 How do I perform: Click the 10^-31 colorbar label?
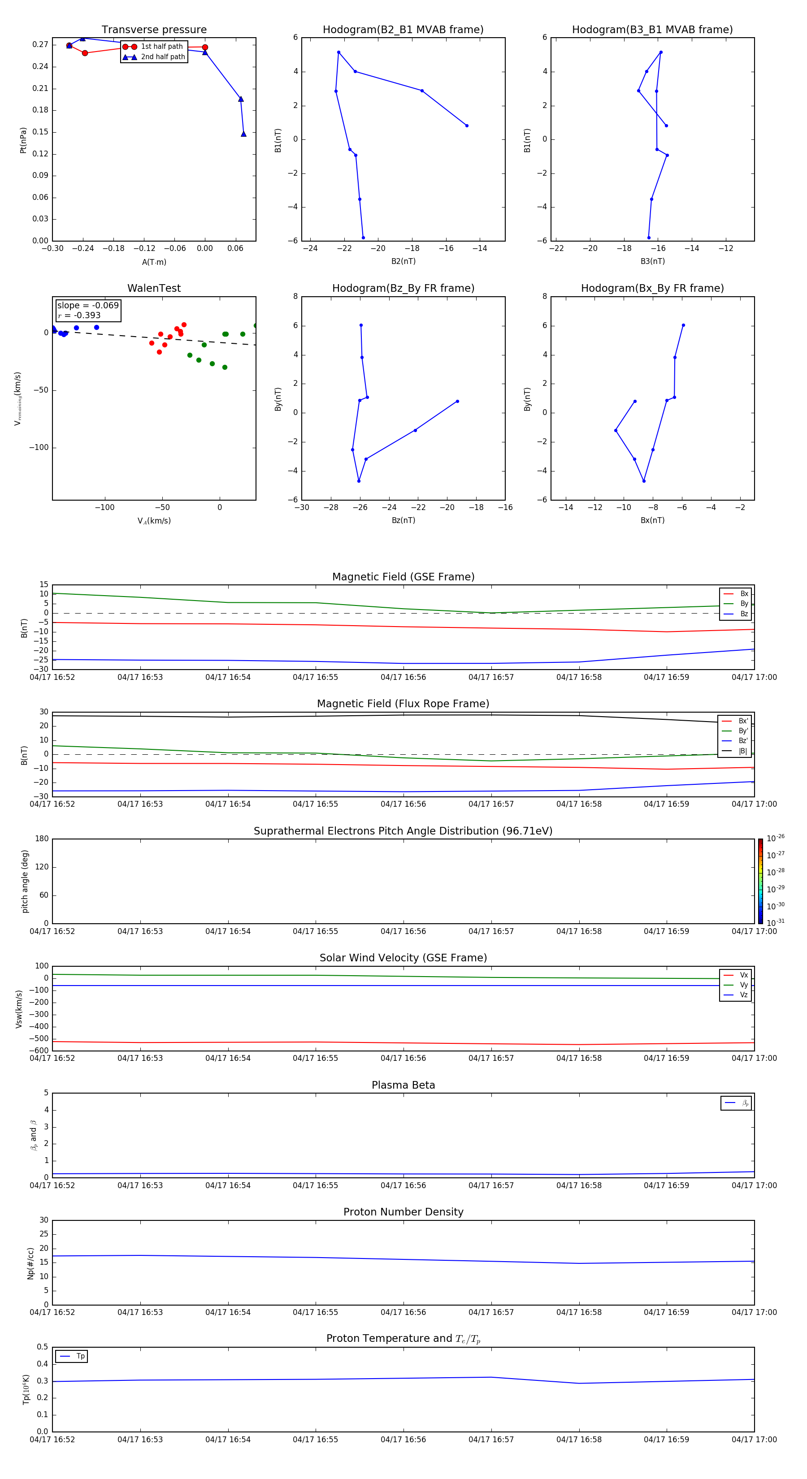(x=776, y=923)
